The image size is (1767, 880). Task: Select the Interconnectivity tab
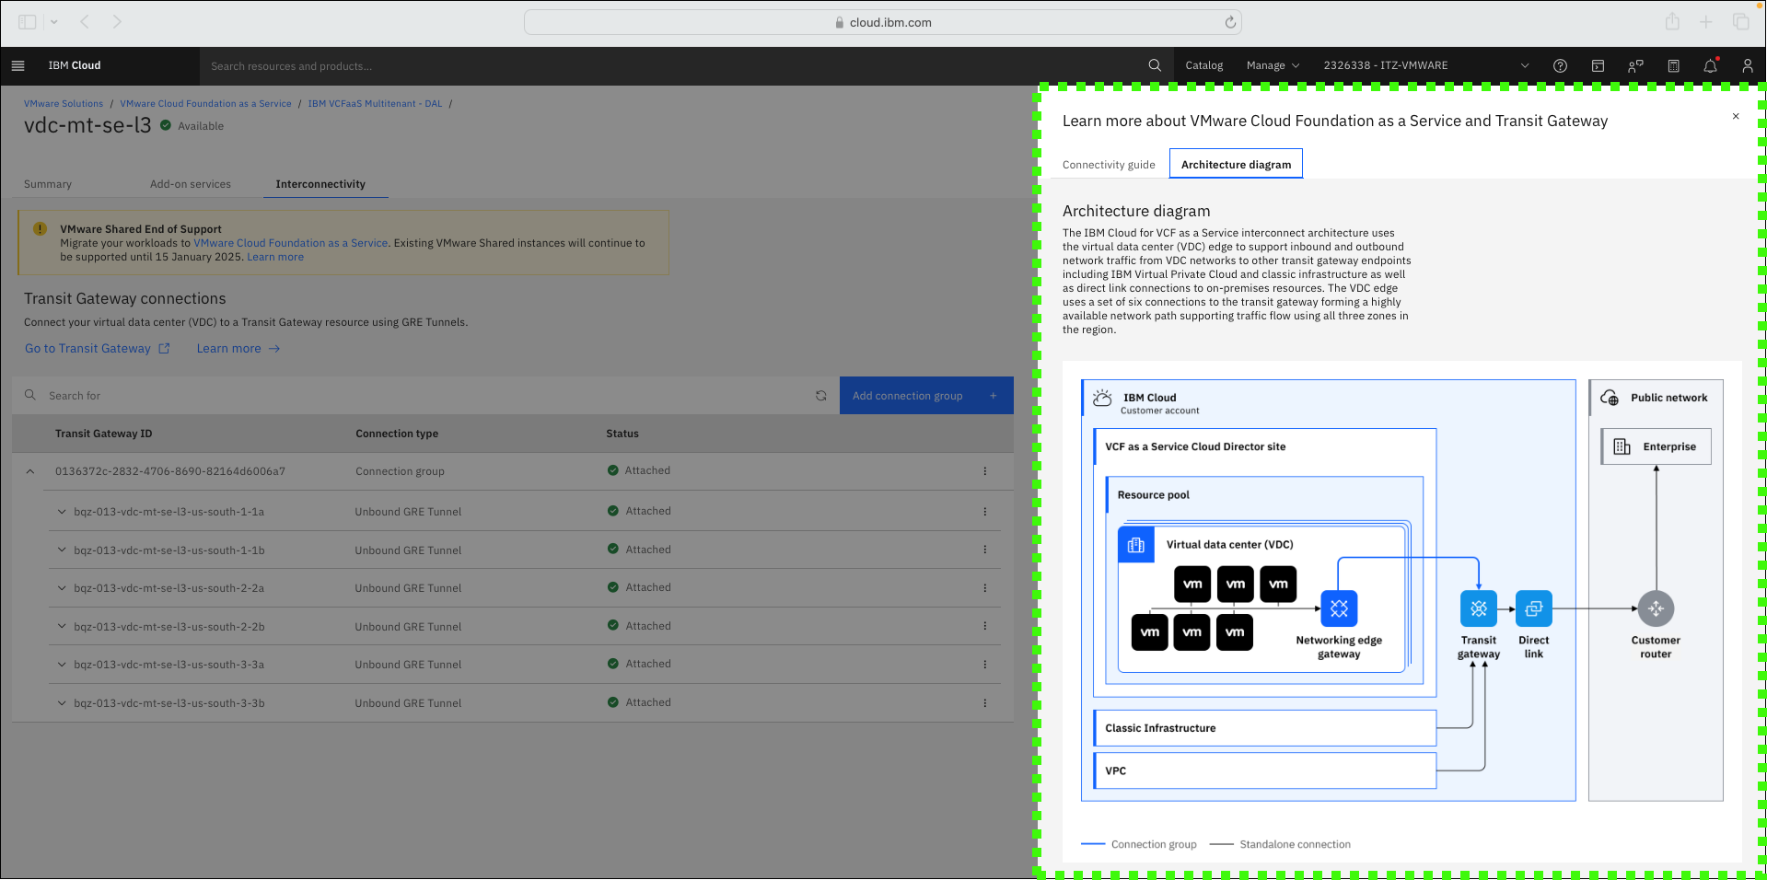320,184
